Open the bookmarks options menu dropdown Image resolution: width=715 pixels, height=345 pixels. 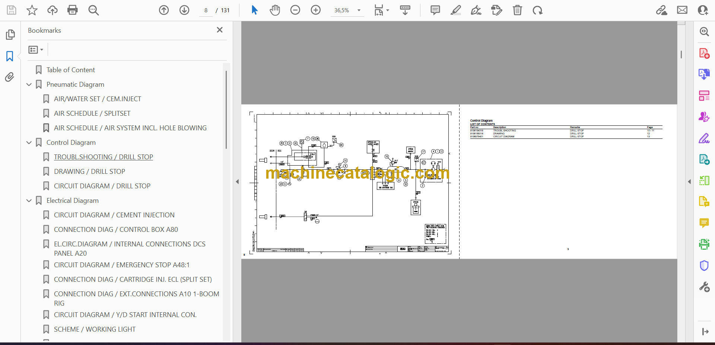[x=36, y=49]
